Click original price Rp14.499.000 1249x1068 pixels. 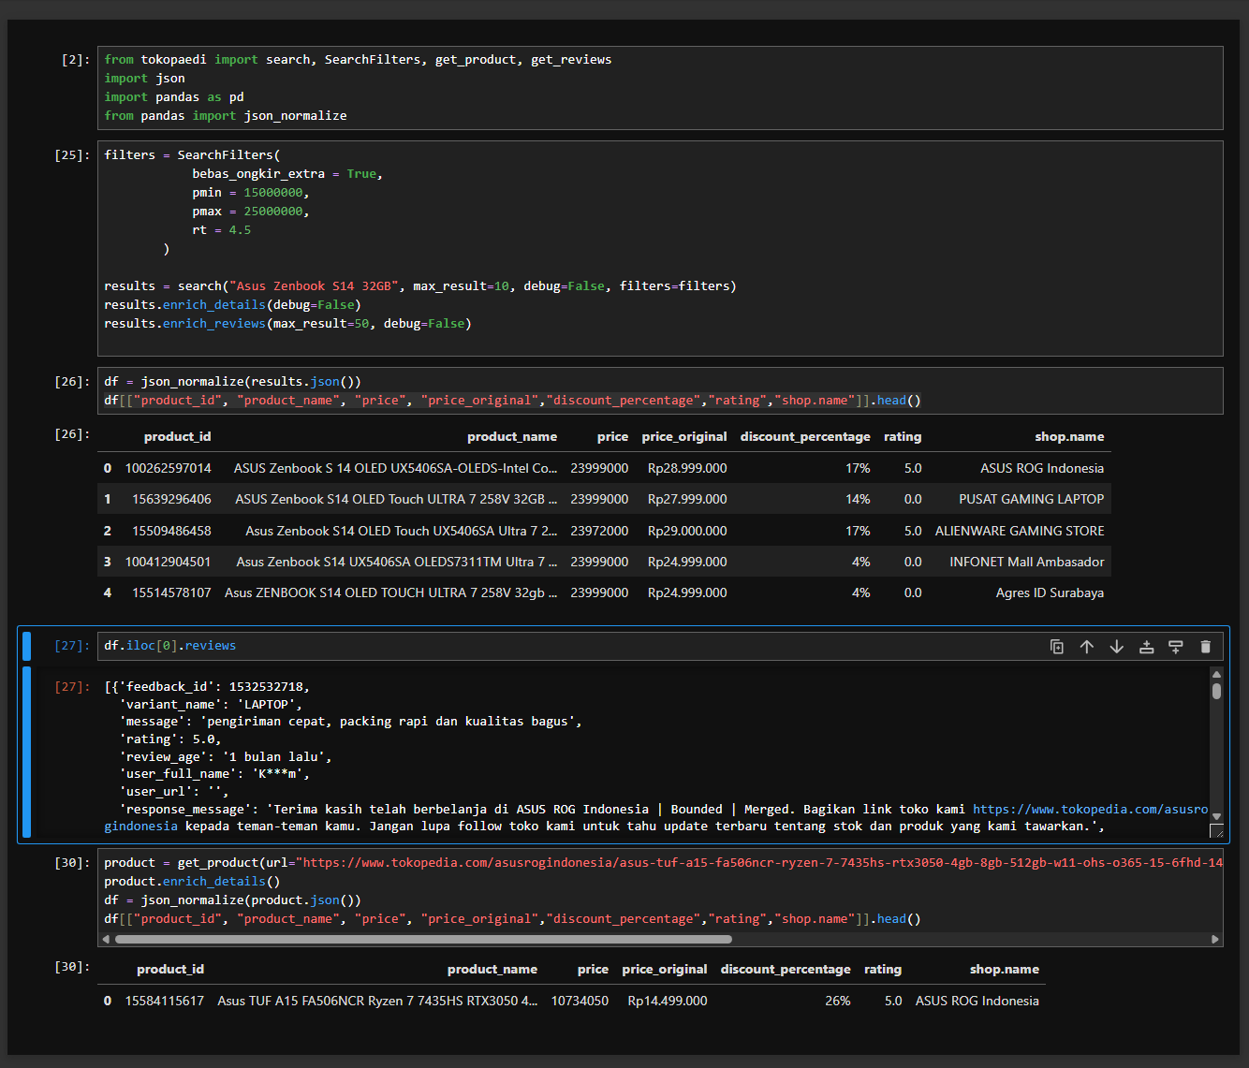click(x=668, y=1001)
